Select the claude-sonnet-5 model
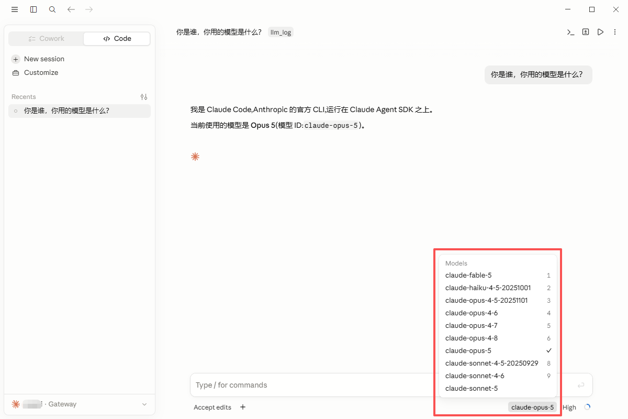The height and width of the screenshot is (419, 628). [x=498, y=389]
